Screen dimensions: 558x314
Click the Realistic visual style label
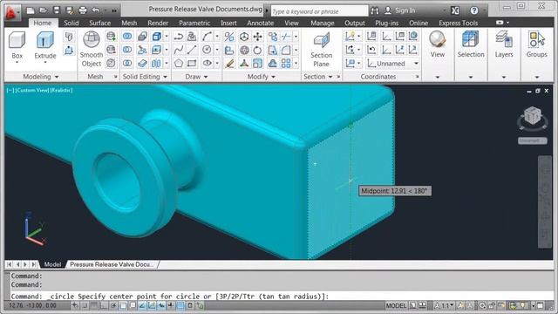(61, 91)
